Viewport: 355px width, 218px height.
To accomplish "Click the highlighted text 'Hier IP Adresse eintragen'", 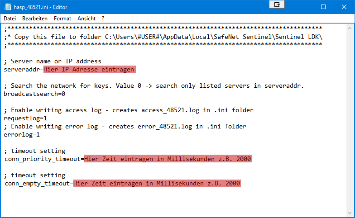I will click(90, 70).
